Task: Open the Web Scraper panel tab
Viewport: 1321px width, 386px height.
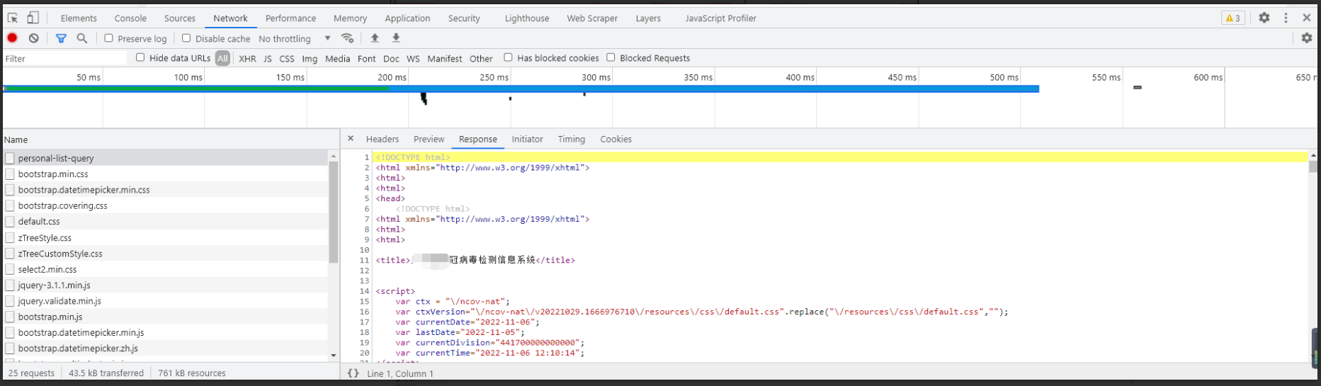Action: (x=592, y=18)
